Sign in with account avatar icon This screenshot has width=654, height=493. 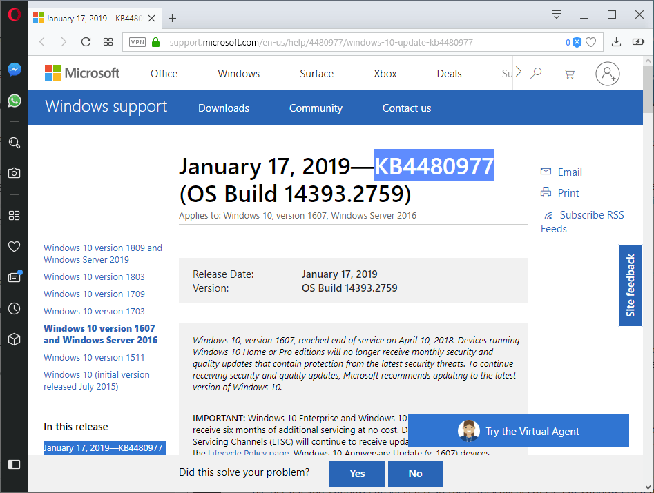607,74
